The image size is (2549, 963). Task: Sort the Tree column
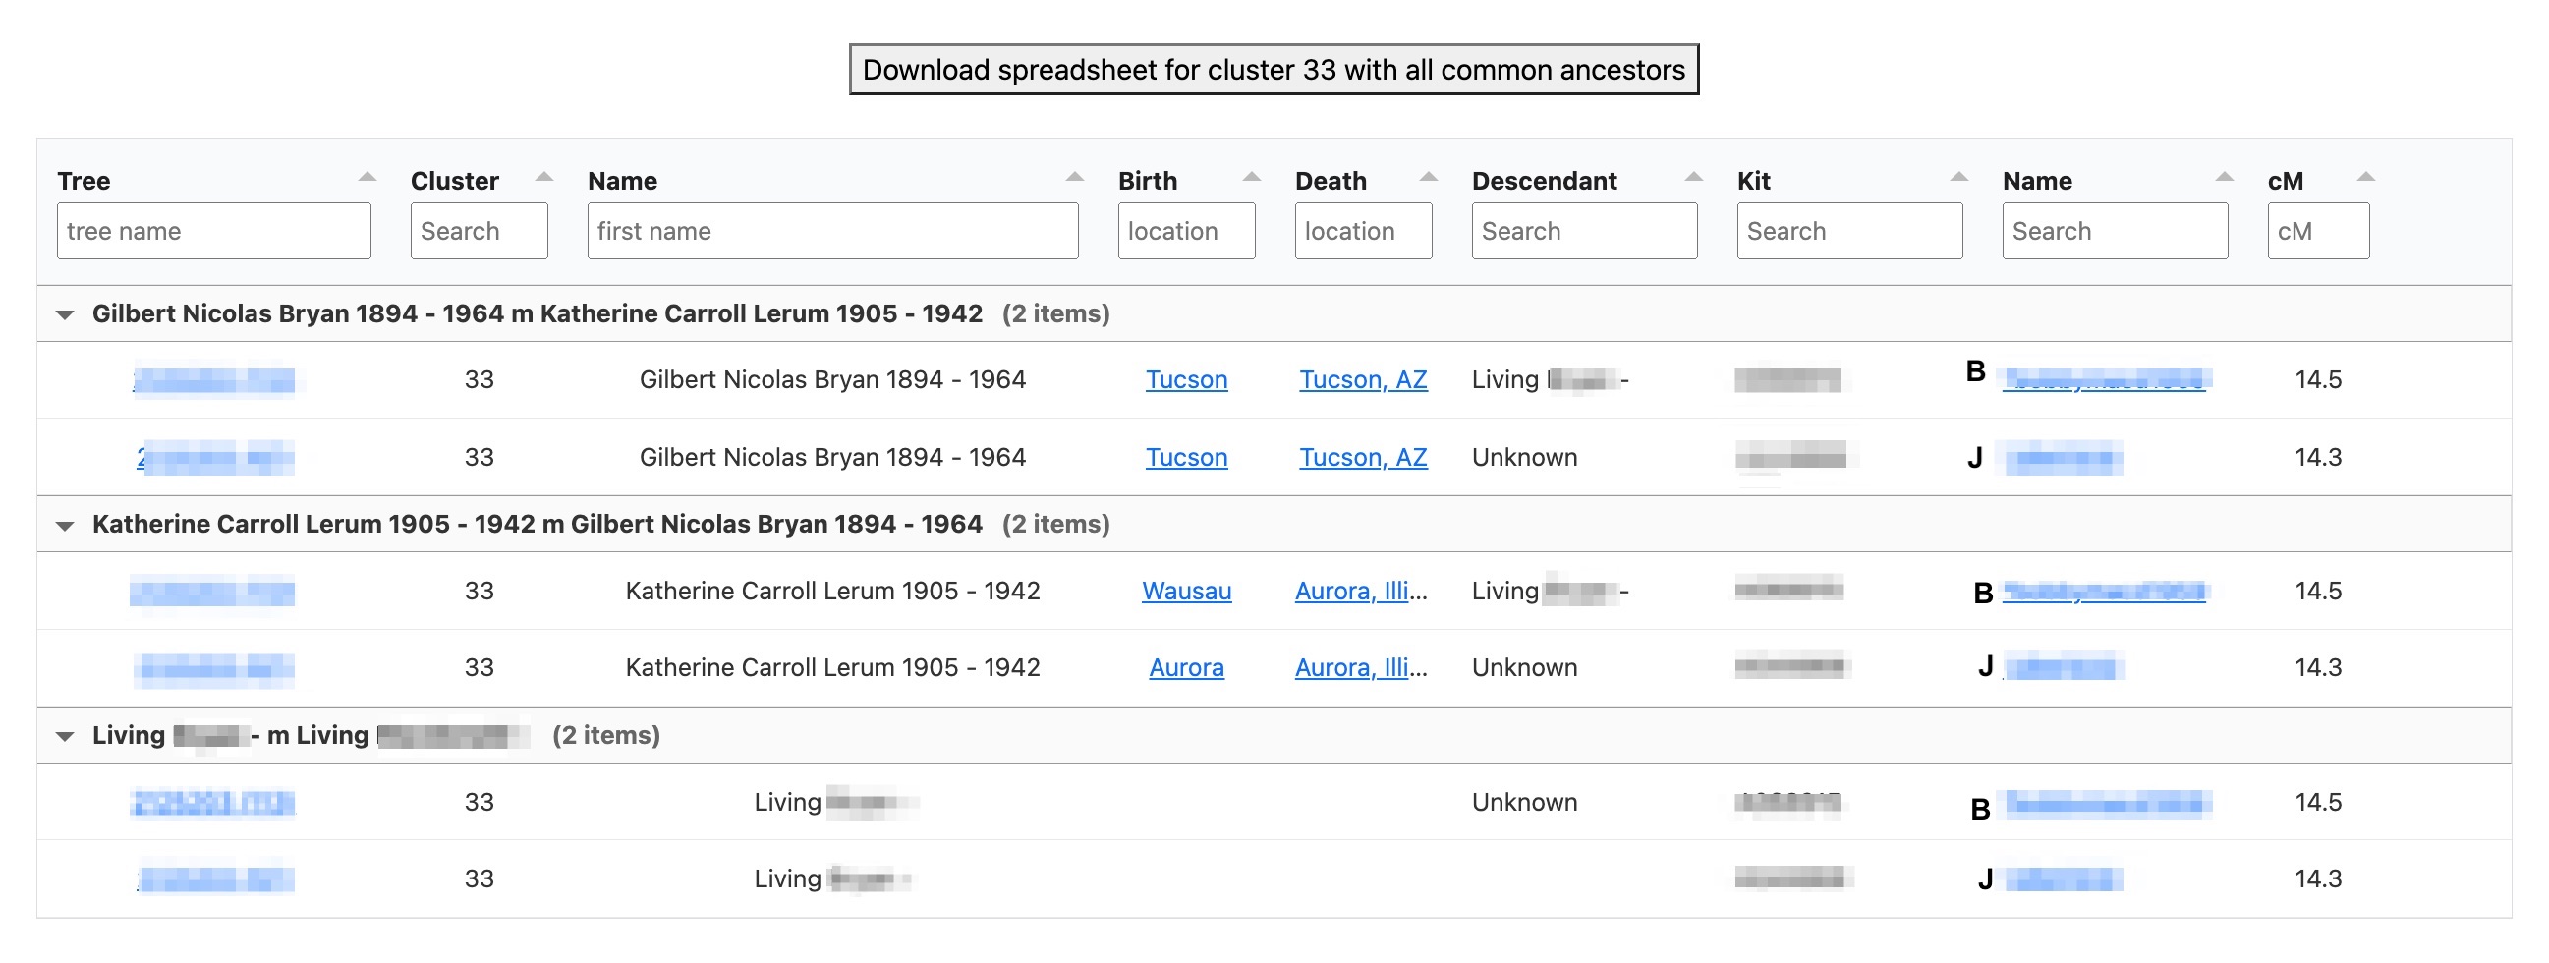click(368, 176)
